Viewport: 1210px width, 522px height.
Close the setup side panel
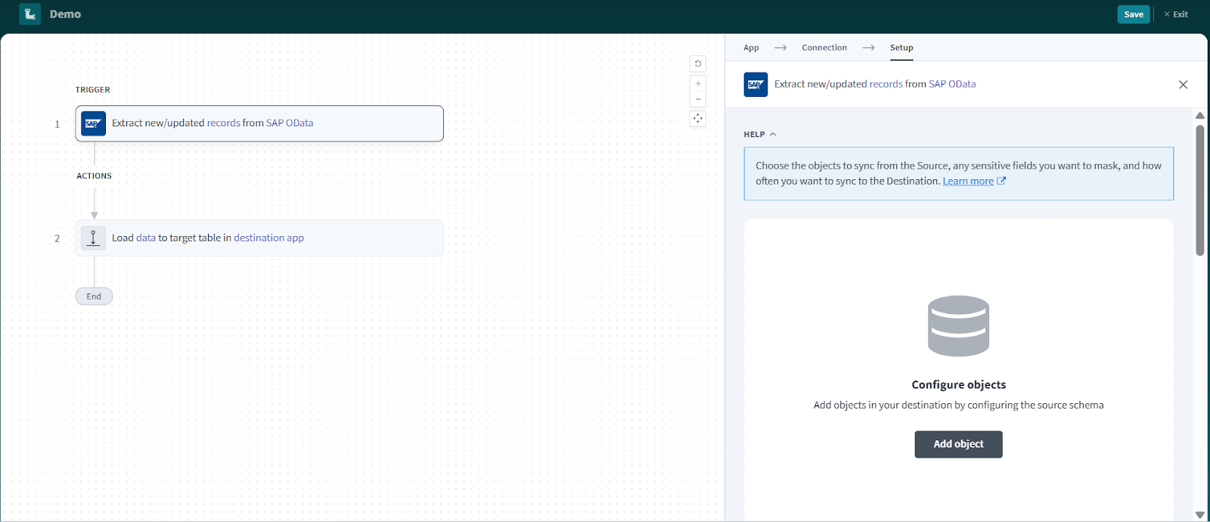point(1183,85)
